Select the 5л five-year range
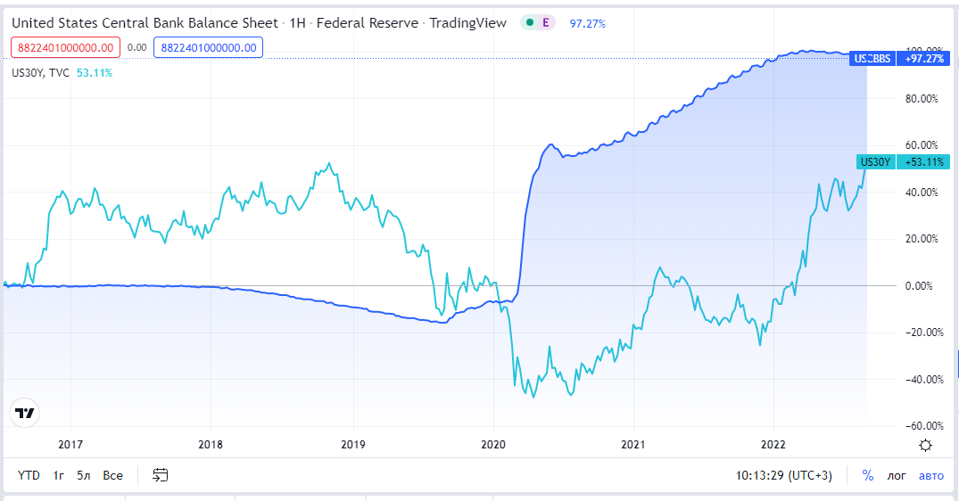This screenshot has width=959, height=501. 84,475
